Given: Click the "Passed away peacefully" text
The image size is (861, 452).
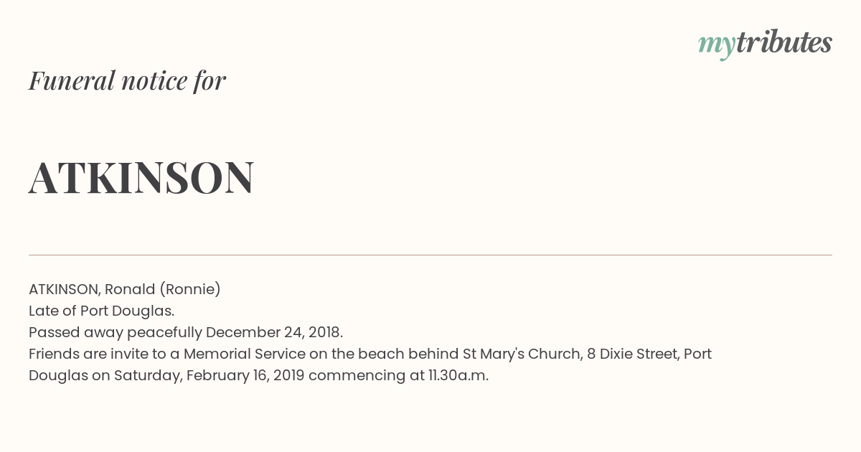Looking at the screenshot, I should click(x=116, y=332).
